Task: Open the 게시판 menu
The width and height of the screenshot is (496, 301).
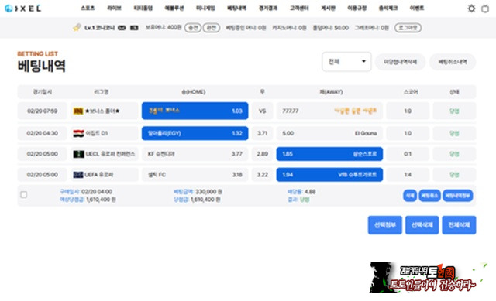Action: (x=328, y=9)
